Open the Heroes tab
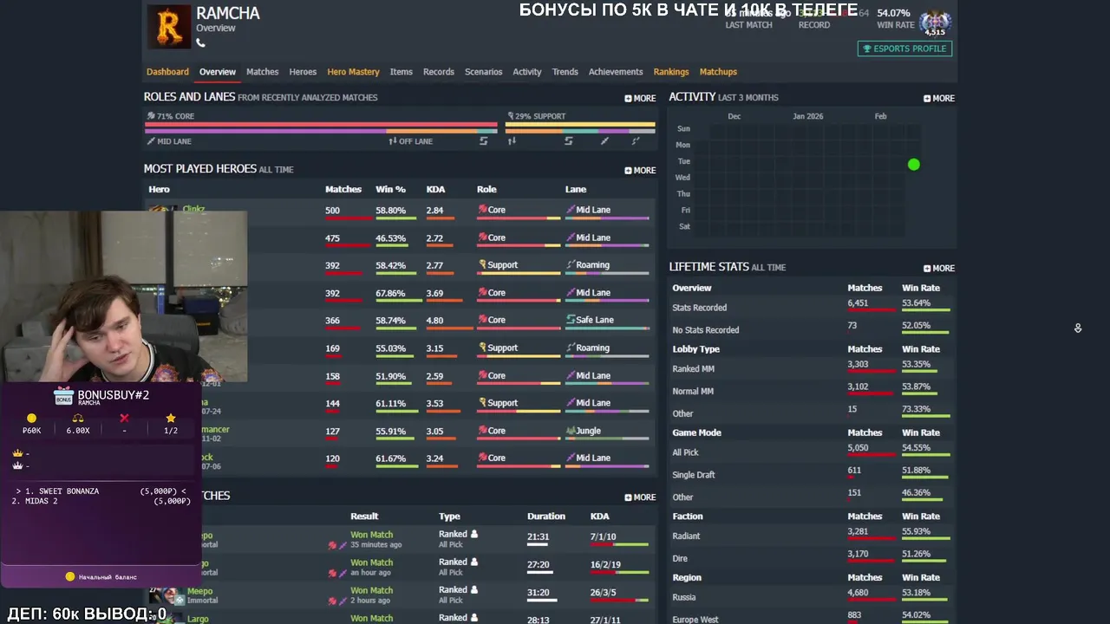This screenshot has height=624, width=1110. click(303, 72)
